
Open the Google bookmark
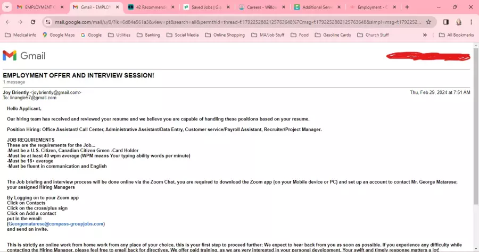click(x=92, y=35)
